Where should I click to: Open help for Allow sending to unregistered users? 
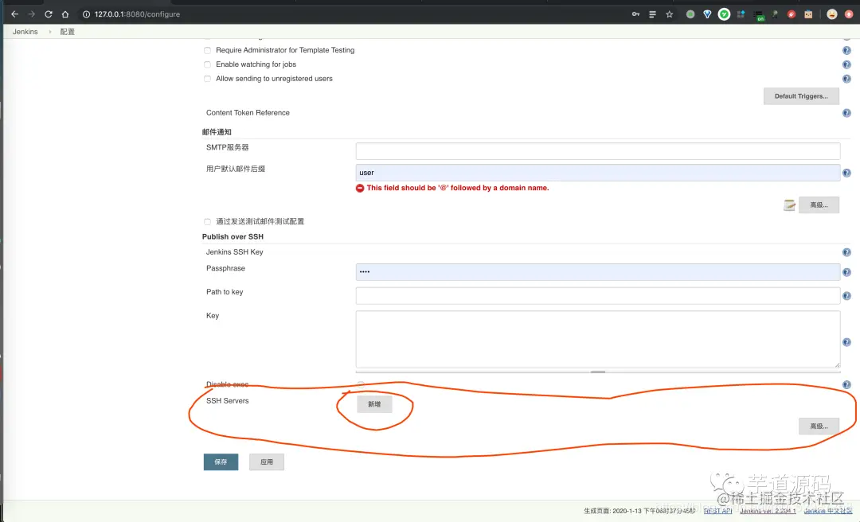(x=846, y=79)
